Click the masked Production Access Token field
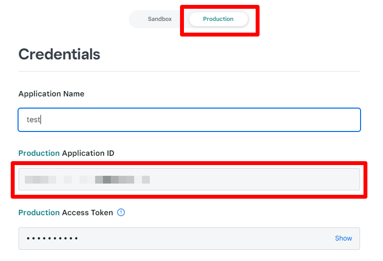 point(189,239)
